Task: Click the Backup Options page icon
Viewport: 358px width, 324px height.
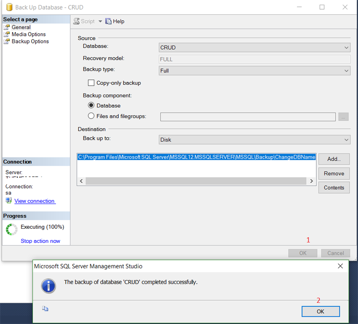Action: (x=7, y=41)
